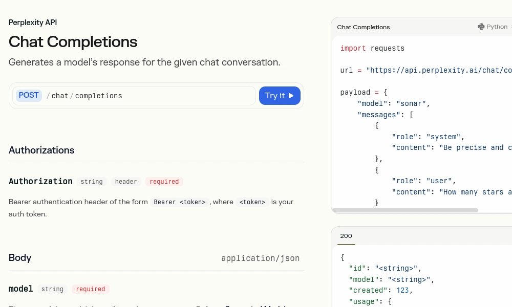Viewport: 512px width, 307px height.
Task: Click the model parameter name
Action: click(x=20, y=289)
